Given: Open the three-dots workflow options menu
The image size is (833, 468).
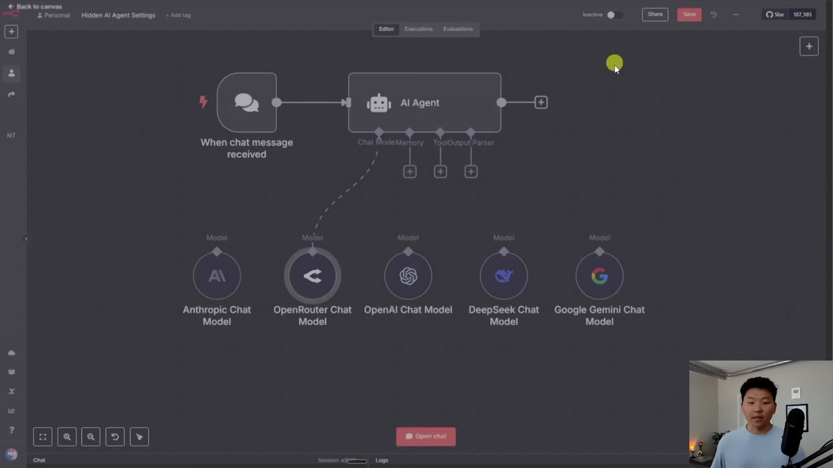Looking at the screenshot, I should (736, 14).
